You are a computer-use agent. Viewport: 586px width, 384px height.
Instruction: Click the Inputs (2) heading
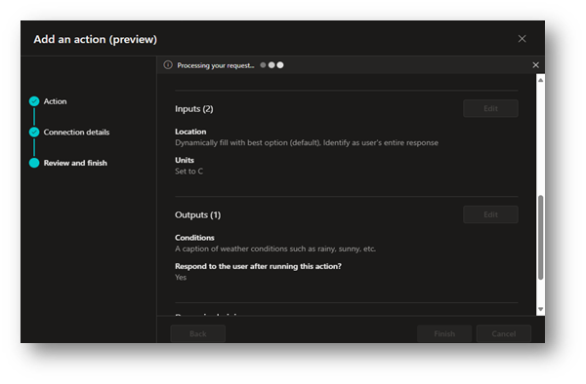[194, 109]
